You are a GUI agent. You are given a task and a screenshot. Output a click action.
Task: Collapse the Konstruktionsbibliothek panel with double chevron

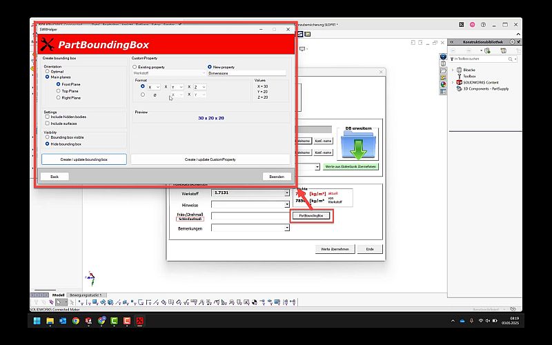[x=453, y=42]
